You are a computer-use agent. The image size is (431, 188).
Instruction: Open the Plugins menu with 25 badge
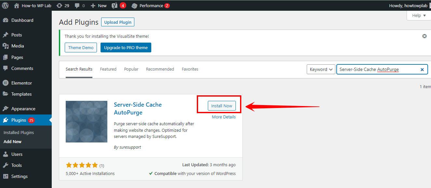click(26, 120)
